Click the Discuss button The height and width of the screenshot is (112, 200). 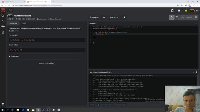coord(121,105)
